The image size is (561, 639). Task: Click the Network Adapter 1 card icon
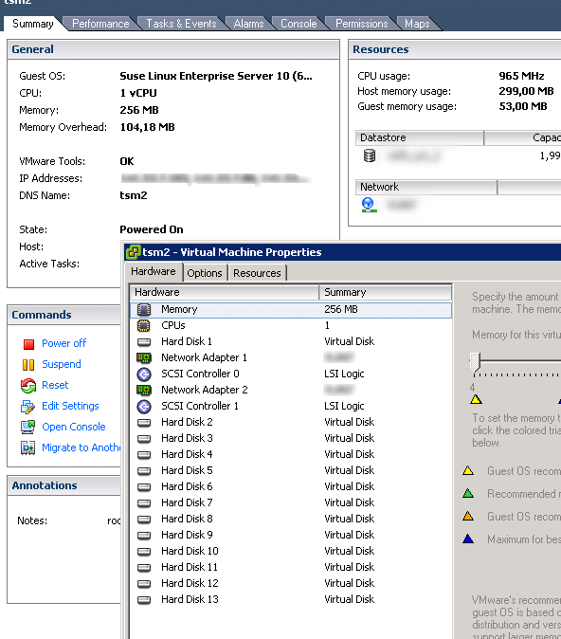pos(144,357)
